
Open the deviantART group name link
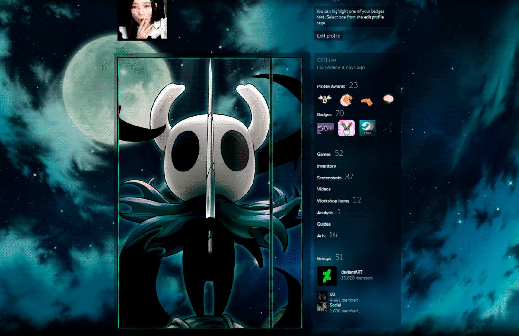tap(352, 272)
